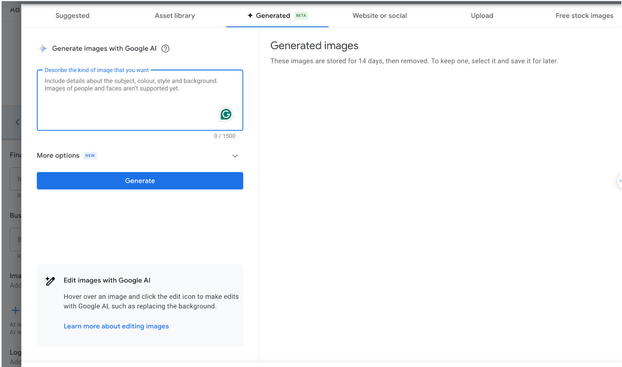Viewport: 622px width, 367px height.
Task: Click the NEW badge beside More options
Action: (90, 156)
